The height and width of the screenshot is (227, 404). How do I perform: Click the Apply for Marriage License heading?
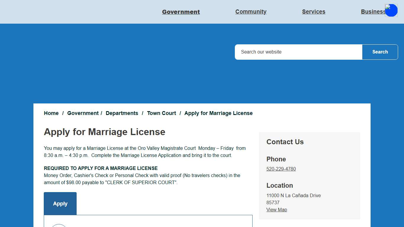point(104,132)
